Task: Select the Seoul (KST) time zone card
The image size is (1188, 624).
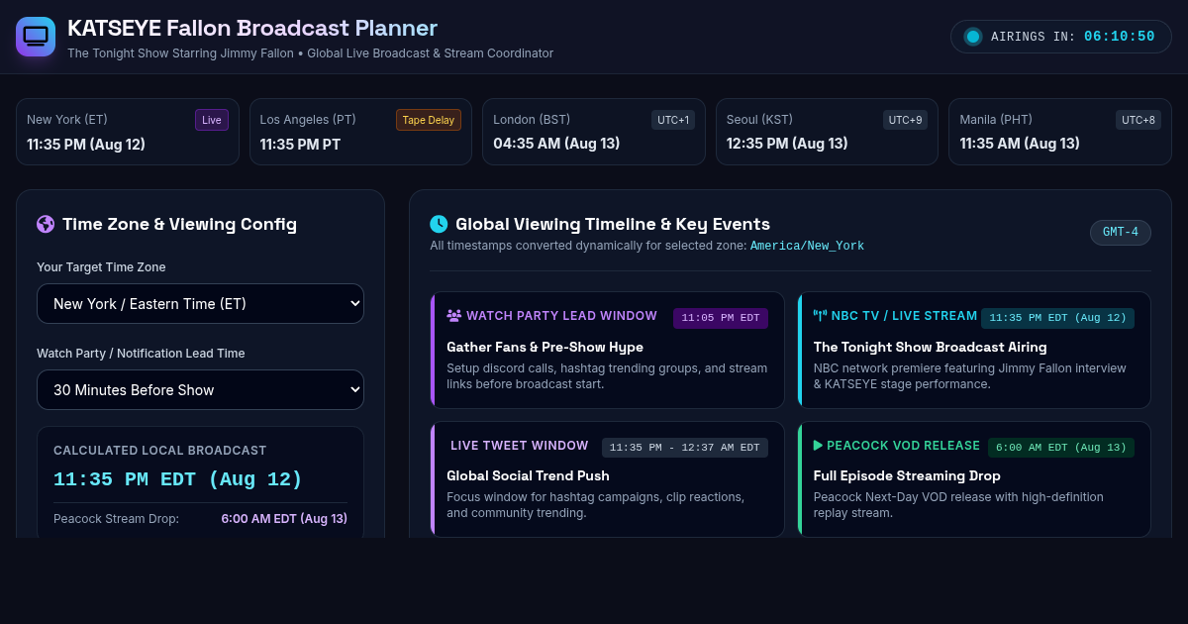Action: 827,132
